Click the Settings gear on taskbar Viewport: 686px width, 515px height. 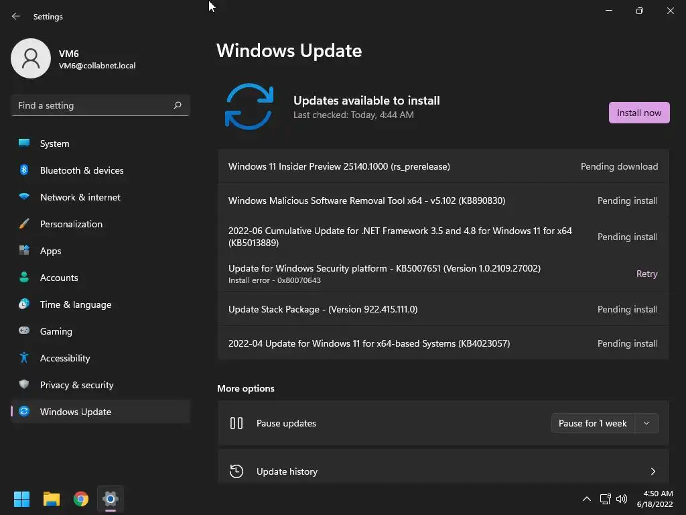[111, 499]
